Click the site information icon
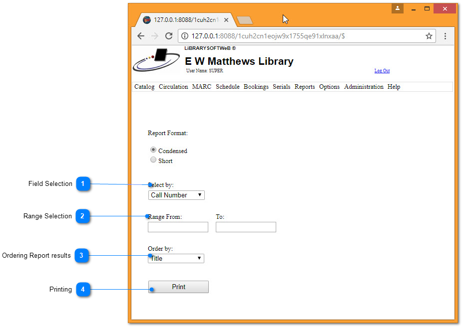Image resolution: width=463 pixels, height=328 pixels. pyautogui.click(x=185, y=36)
